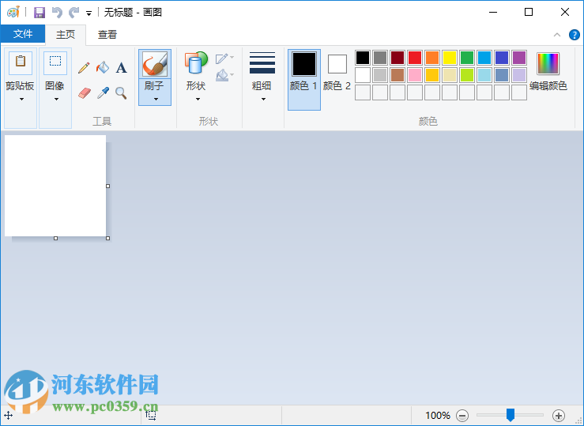Click the white drawing canvas
This screenshot has height=426, width=584.
click(x=55, y=186)
